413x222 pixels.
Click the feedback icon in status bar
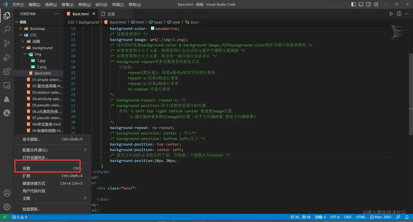(x=398, y=217)
